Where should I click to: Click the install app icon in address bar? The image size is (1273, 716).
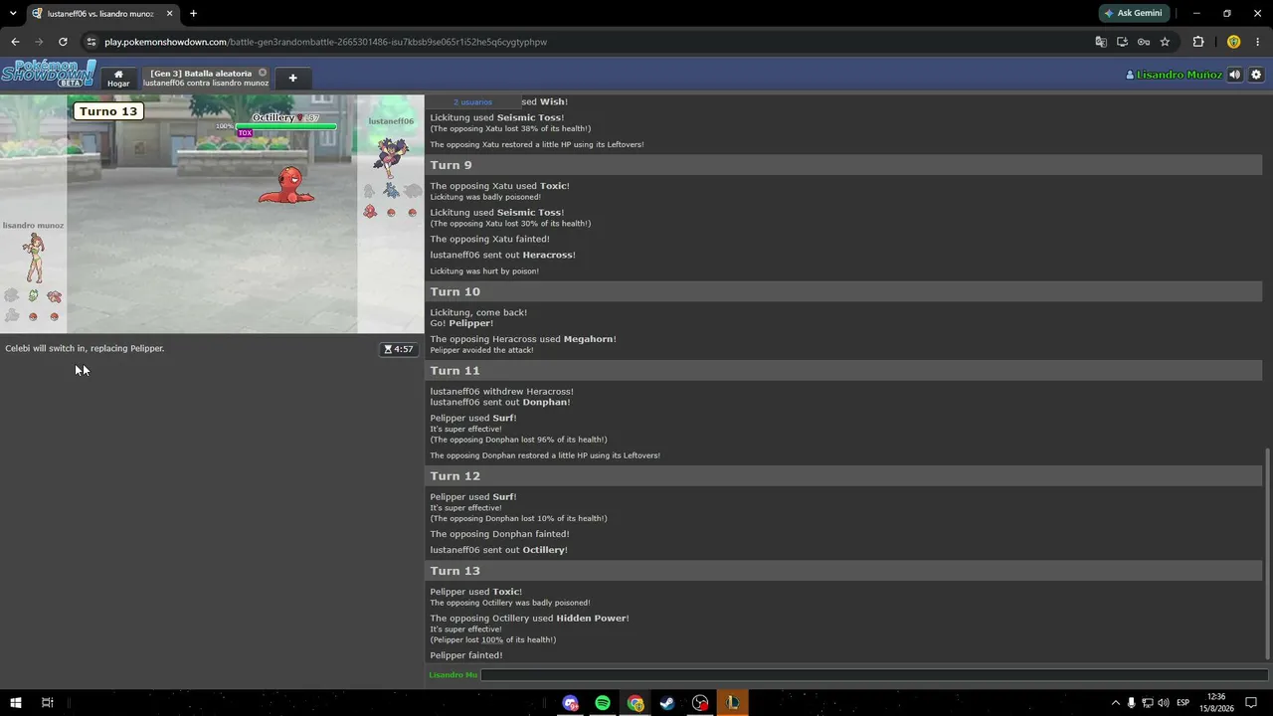[x=1122, y=42]
